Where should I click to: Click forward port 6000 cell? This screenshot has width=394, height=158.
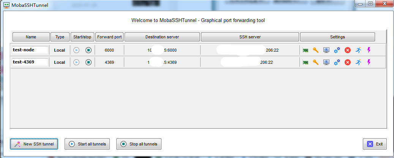click(109, 50)
